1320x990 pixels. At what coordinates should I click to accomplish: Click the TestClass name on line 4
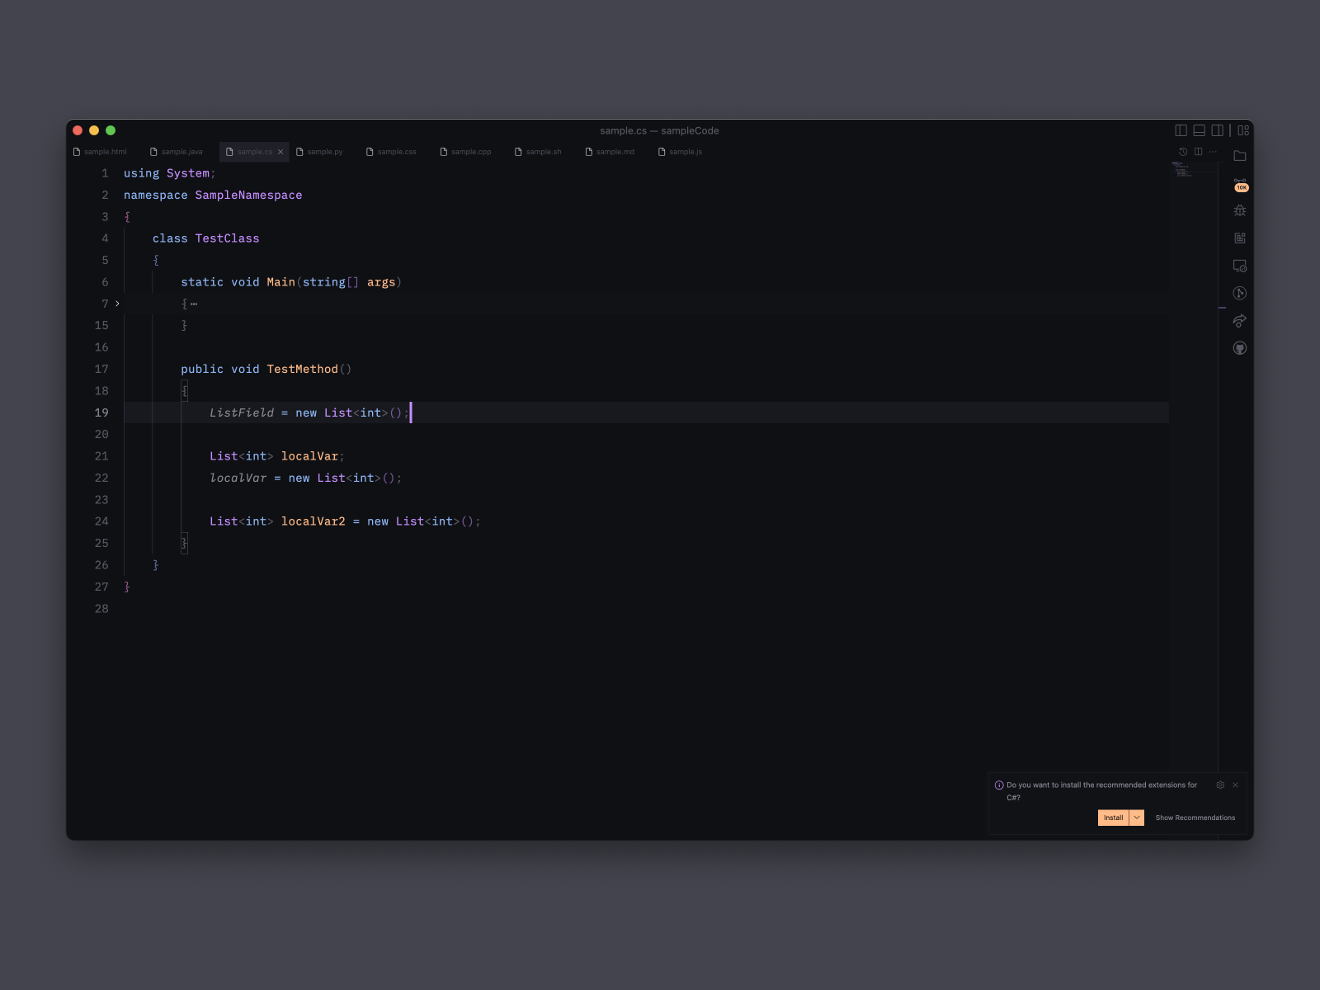pyautogui.click(x=227, y=238)
